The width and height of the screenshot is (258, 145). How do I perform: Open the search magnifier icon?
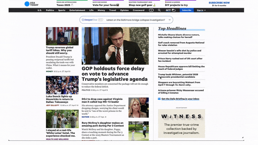click(x=159, y=10)
